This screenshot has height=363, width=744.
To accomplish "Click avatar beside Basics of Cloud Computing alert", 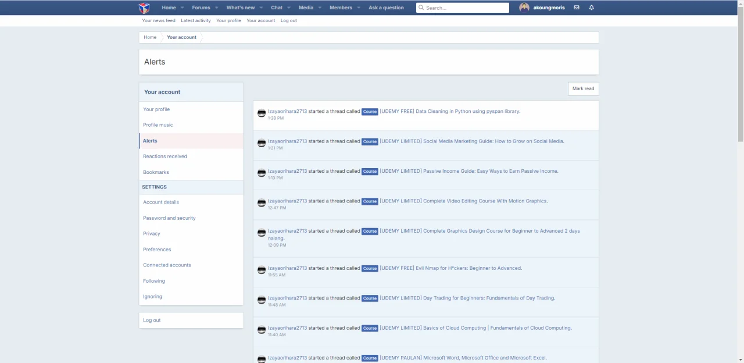I will [x=262, y=330].
